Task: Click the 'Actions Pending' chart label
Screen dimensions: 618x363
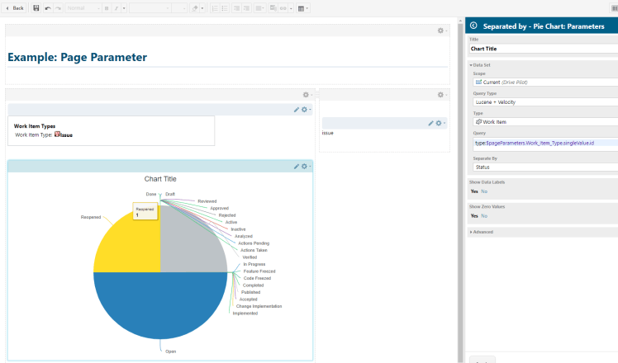Action: point(254,243)
